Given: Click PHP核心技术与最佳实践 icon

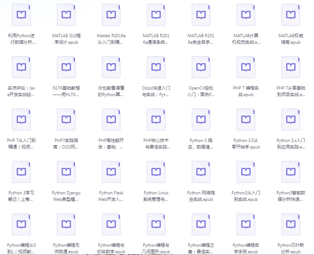Looking at the screenshot, I should click(x=156, y=120).
